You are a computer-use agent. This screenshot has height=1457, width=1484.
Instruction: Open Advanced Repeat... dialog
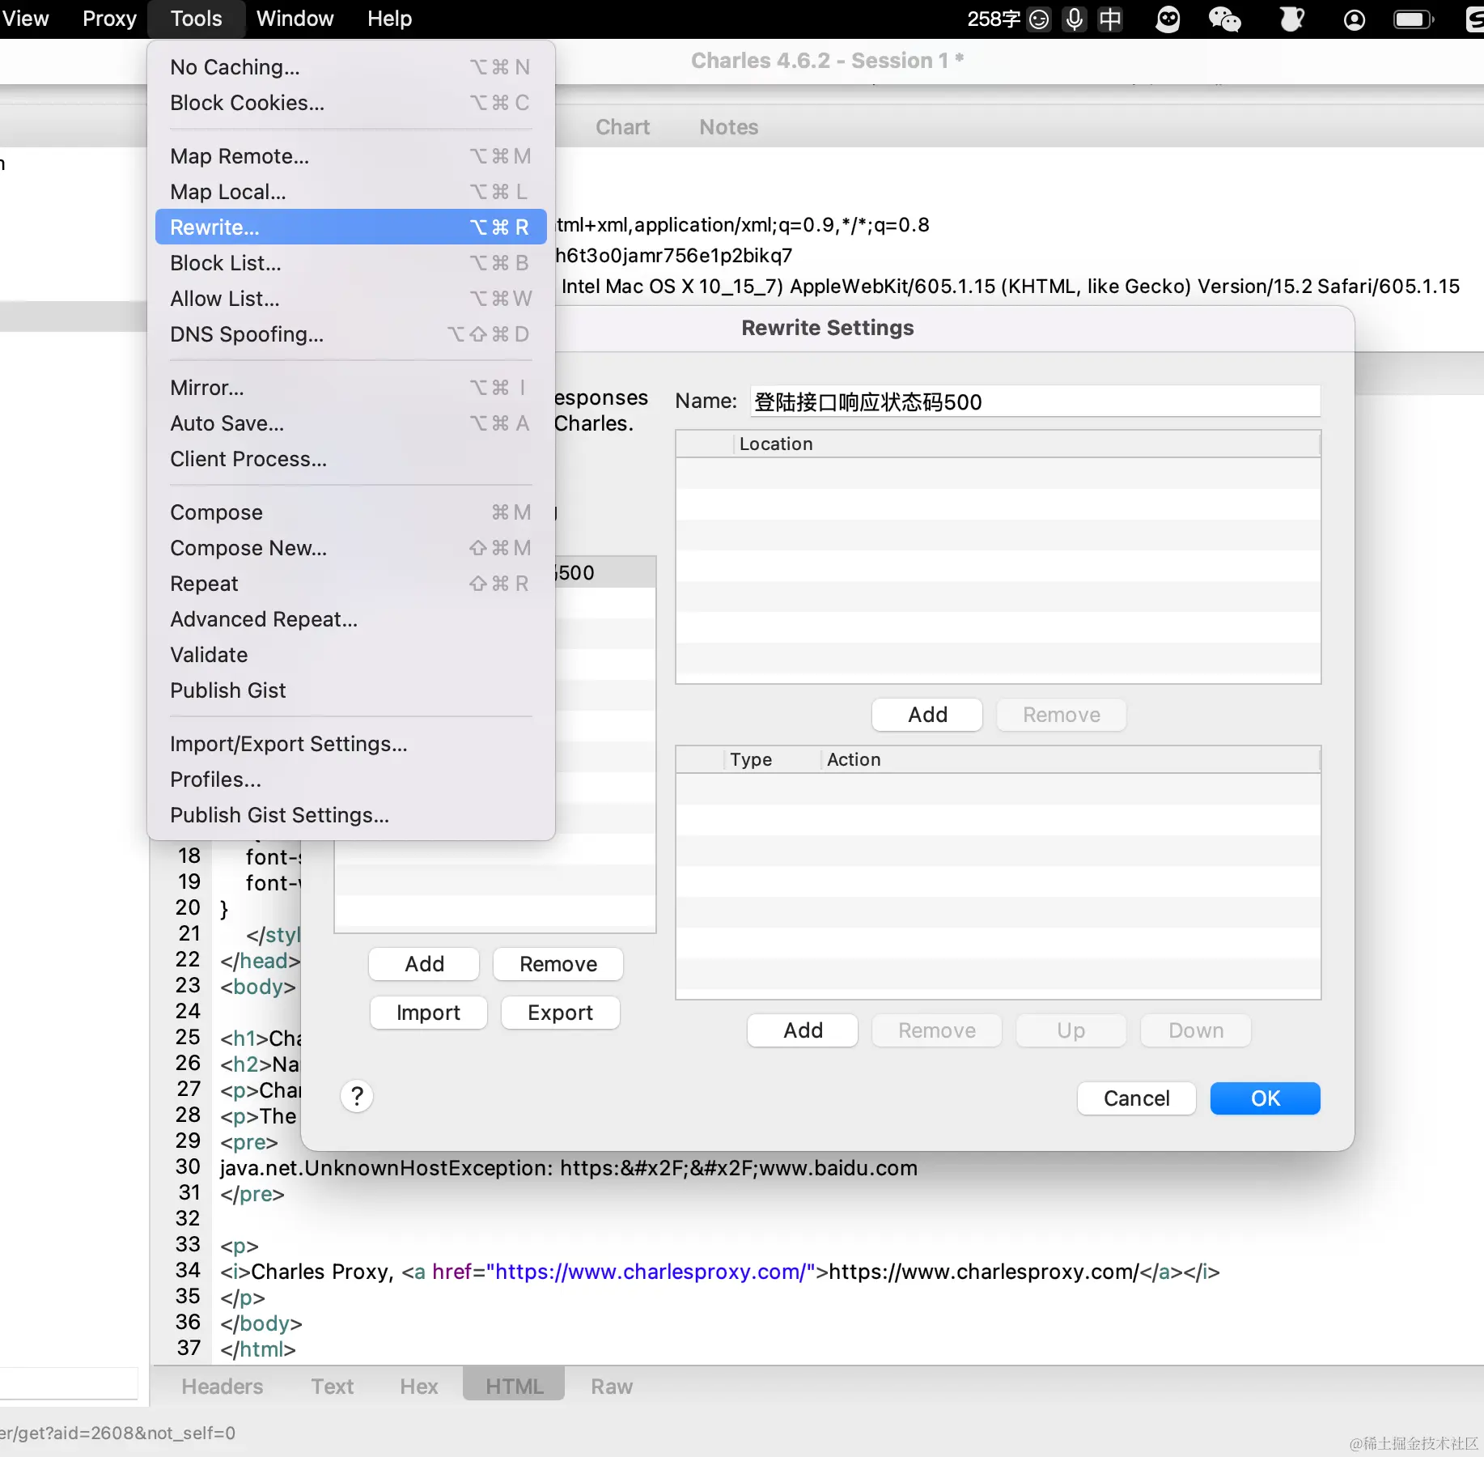point(350,619)
